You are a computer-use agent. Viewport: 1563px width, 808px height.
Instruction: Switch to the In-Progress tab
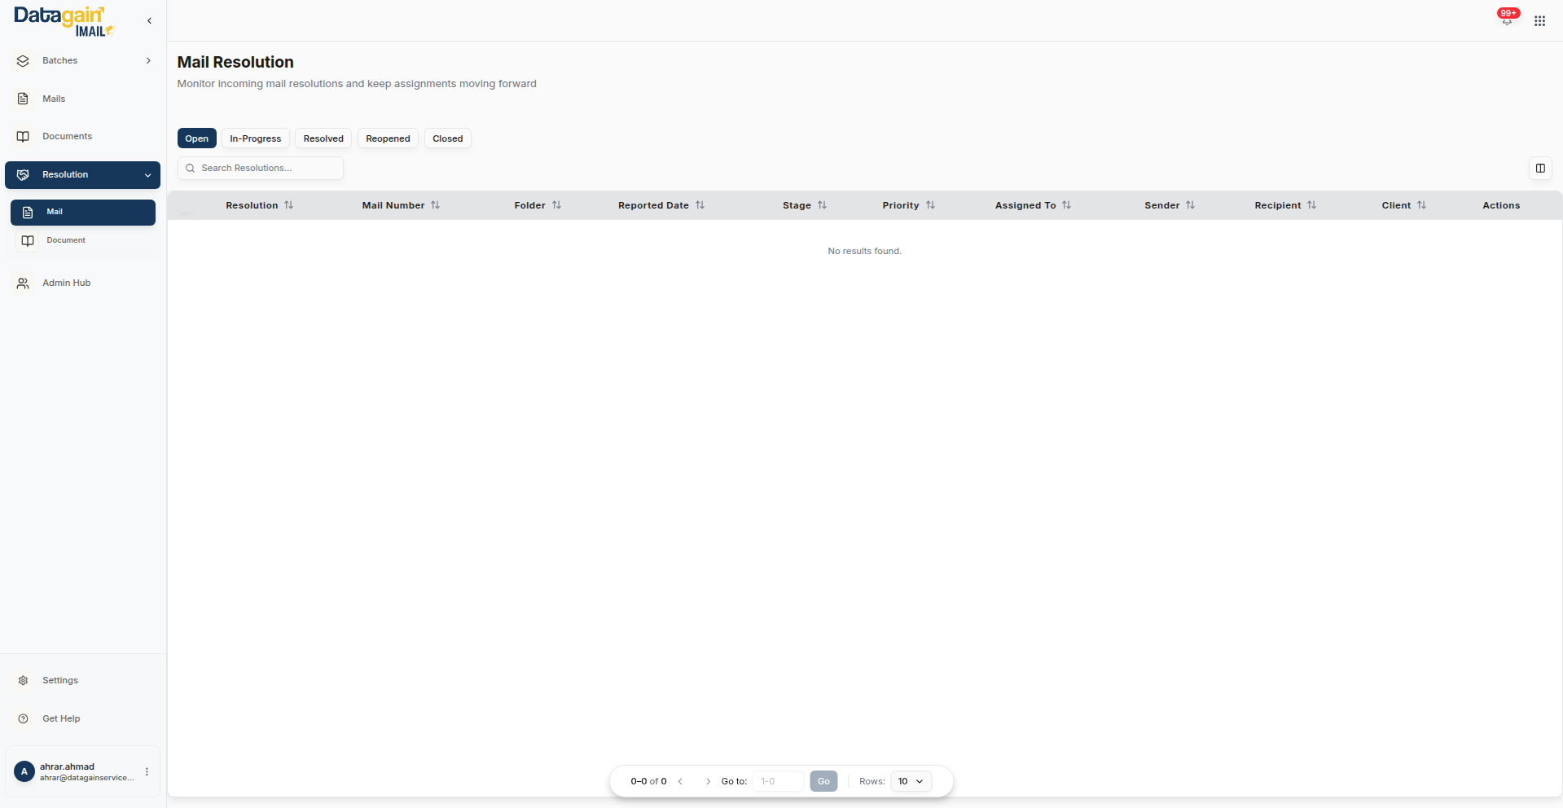(255, 138)
